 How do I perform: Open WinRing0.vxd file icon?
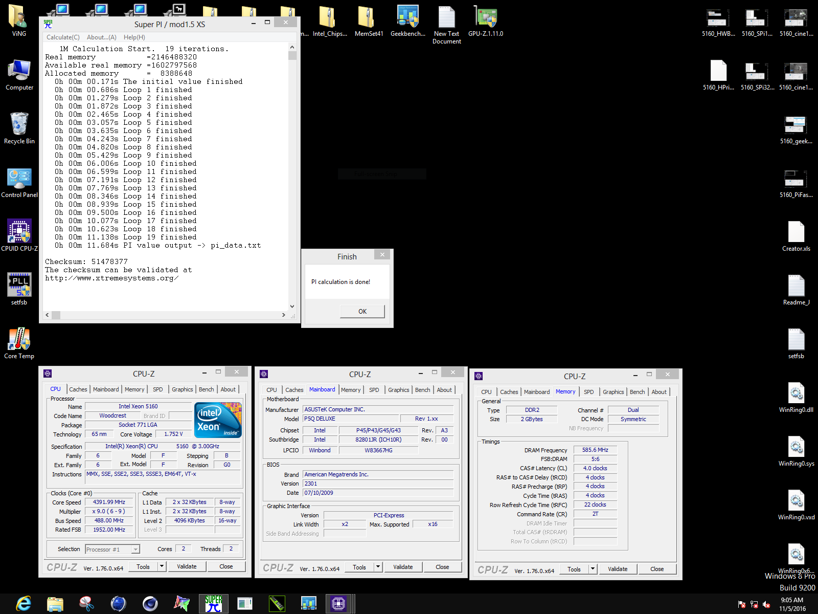[796, 504]
